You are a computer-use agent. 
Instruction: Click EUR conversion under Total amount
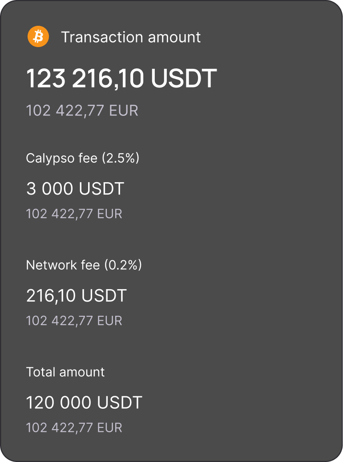tap(74, 428)
